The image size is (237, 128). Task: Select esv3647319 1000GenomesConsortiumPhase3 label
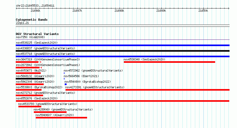[x=48, y=59]
